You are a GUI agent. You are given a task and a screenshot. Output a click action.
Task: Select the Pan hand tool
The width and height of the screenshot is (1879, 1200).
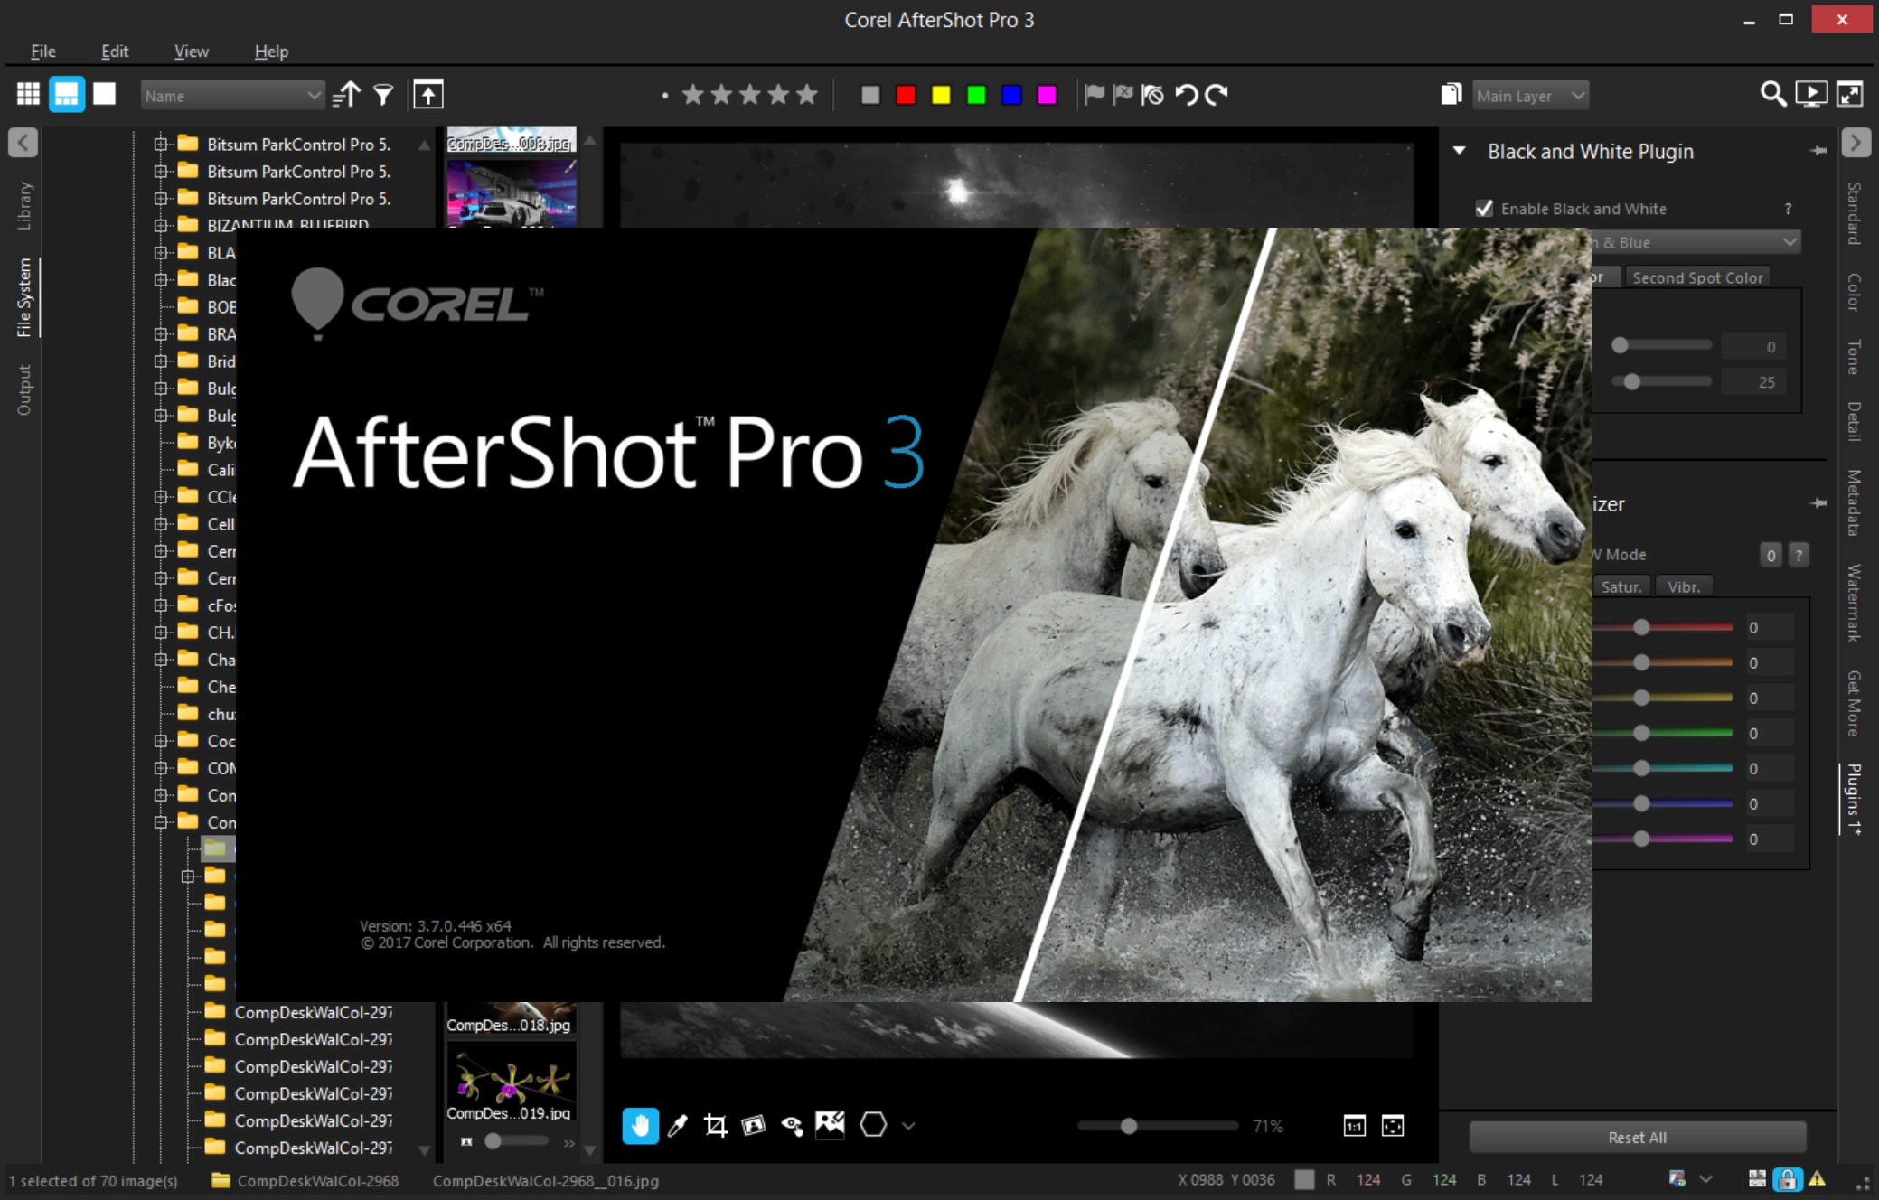tap(640, 1125)
